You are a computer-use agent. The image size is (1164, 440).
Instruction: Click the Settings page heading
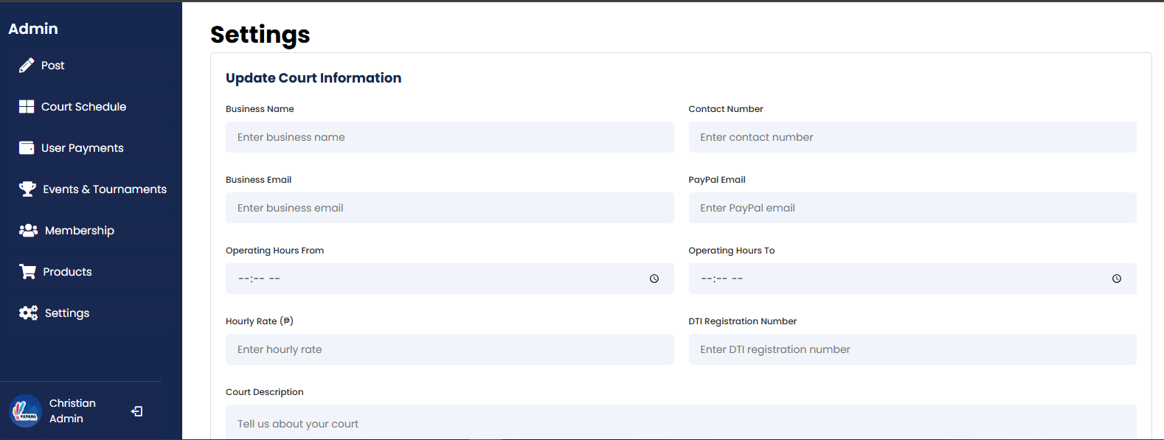click(260, 35)
